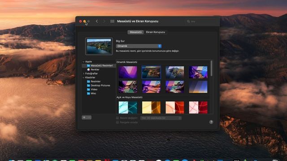Collapse the Apple tree section
Viewport: 287px width, 161px height.
(83, 62)
